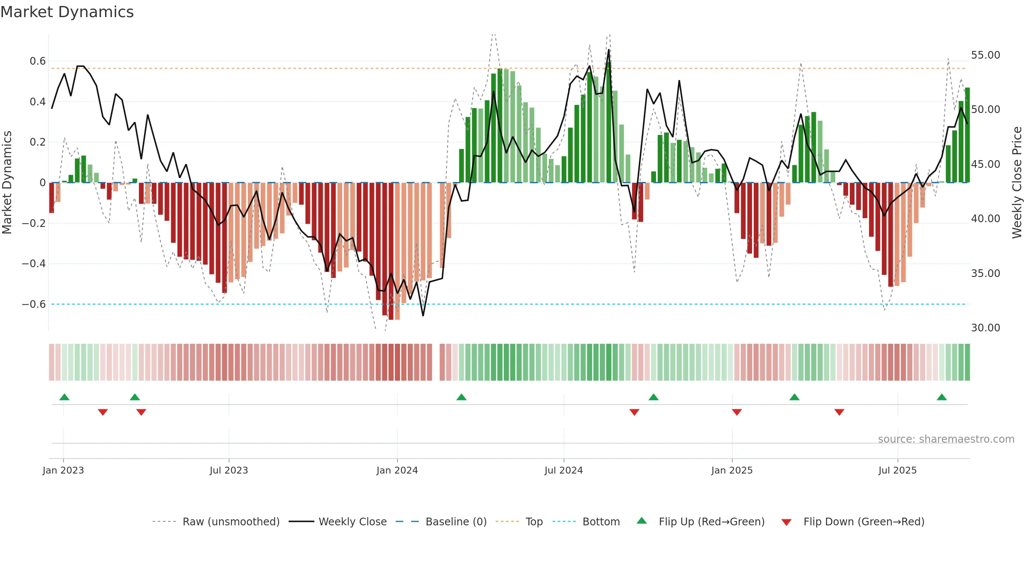The width and height of the screenshot is (1029, 578).
Task: Click the red flip-down marker in late April 2025
Action: coord(839,412)
